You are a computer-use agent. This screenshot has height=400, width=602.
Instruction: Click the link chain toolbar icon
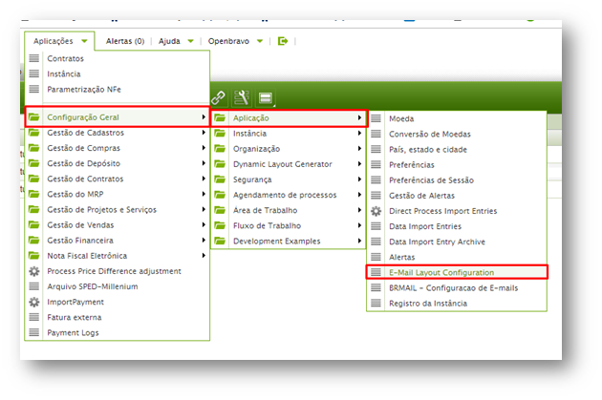click(218, 97)
